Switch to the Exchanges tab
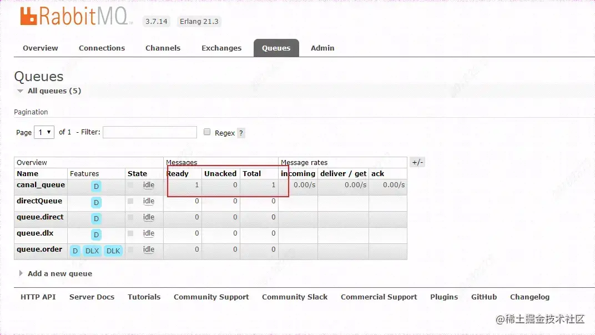Image resolution: width=595 pixels, height=335 pixels. click(x=221, y=48)
